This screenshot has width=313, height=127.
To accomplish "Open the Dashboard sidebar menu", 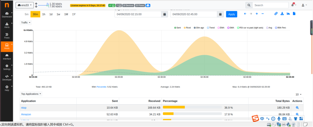I will click(x=7, y=15).
